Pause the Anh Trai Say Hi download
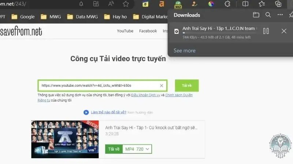 (x=266, y=31)
